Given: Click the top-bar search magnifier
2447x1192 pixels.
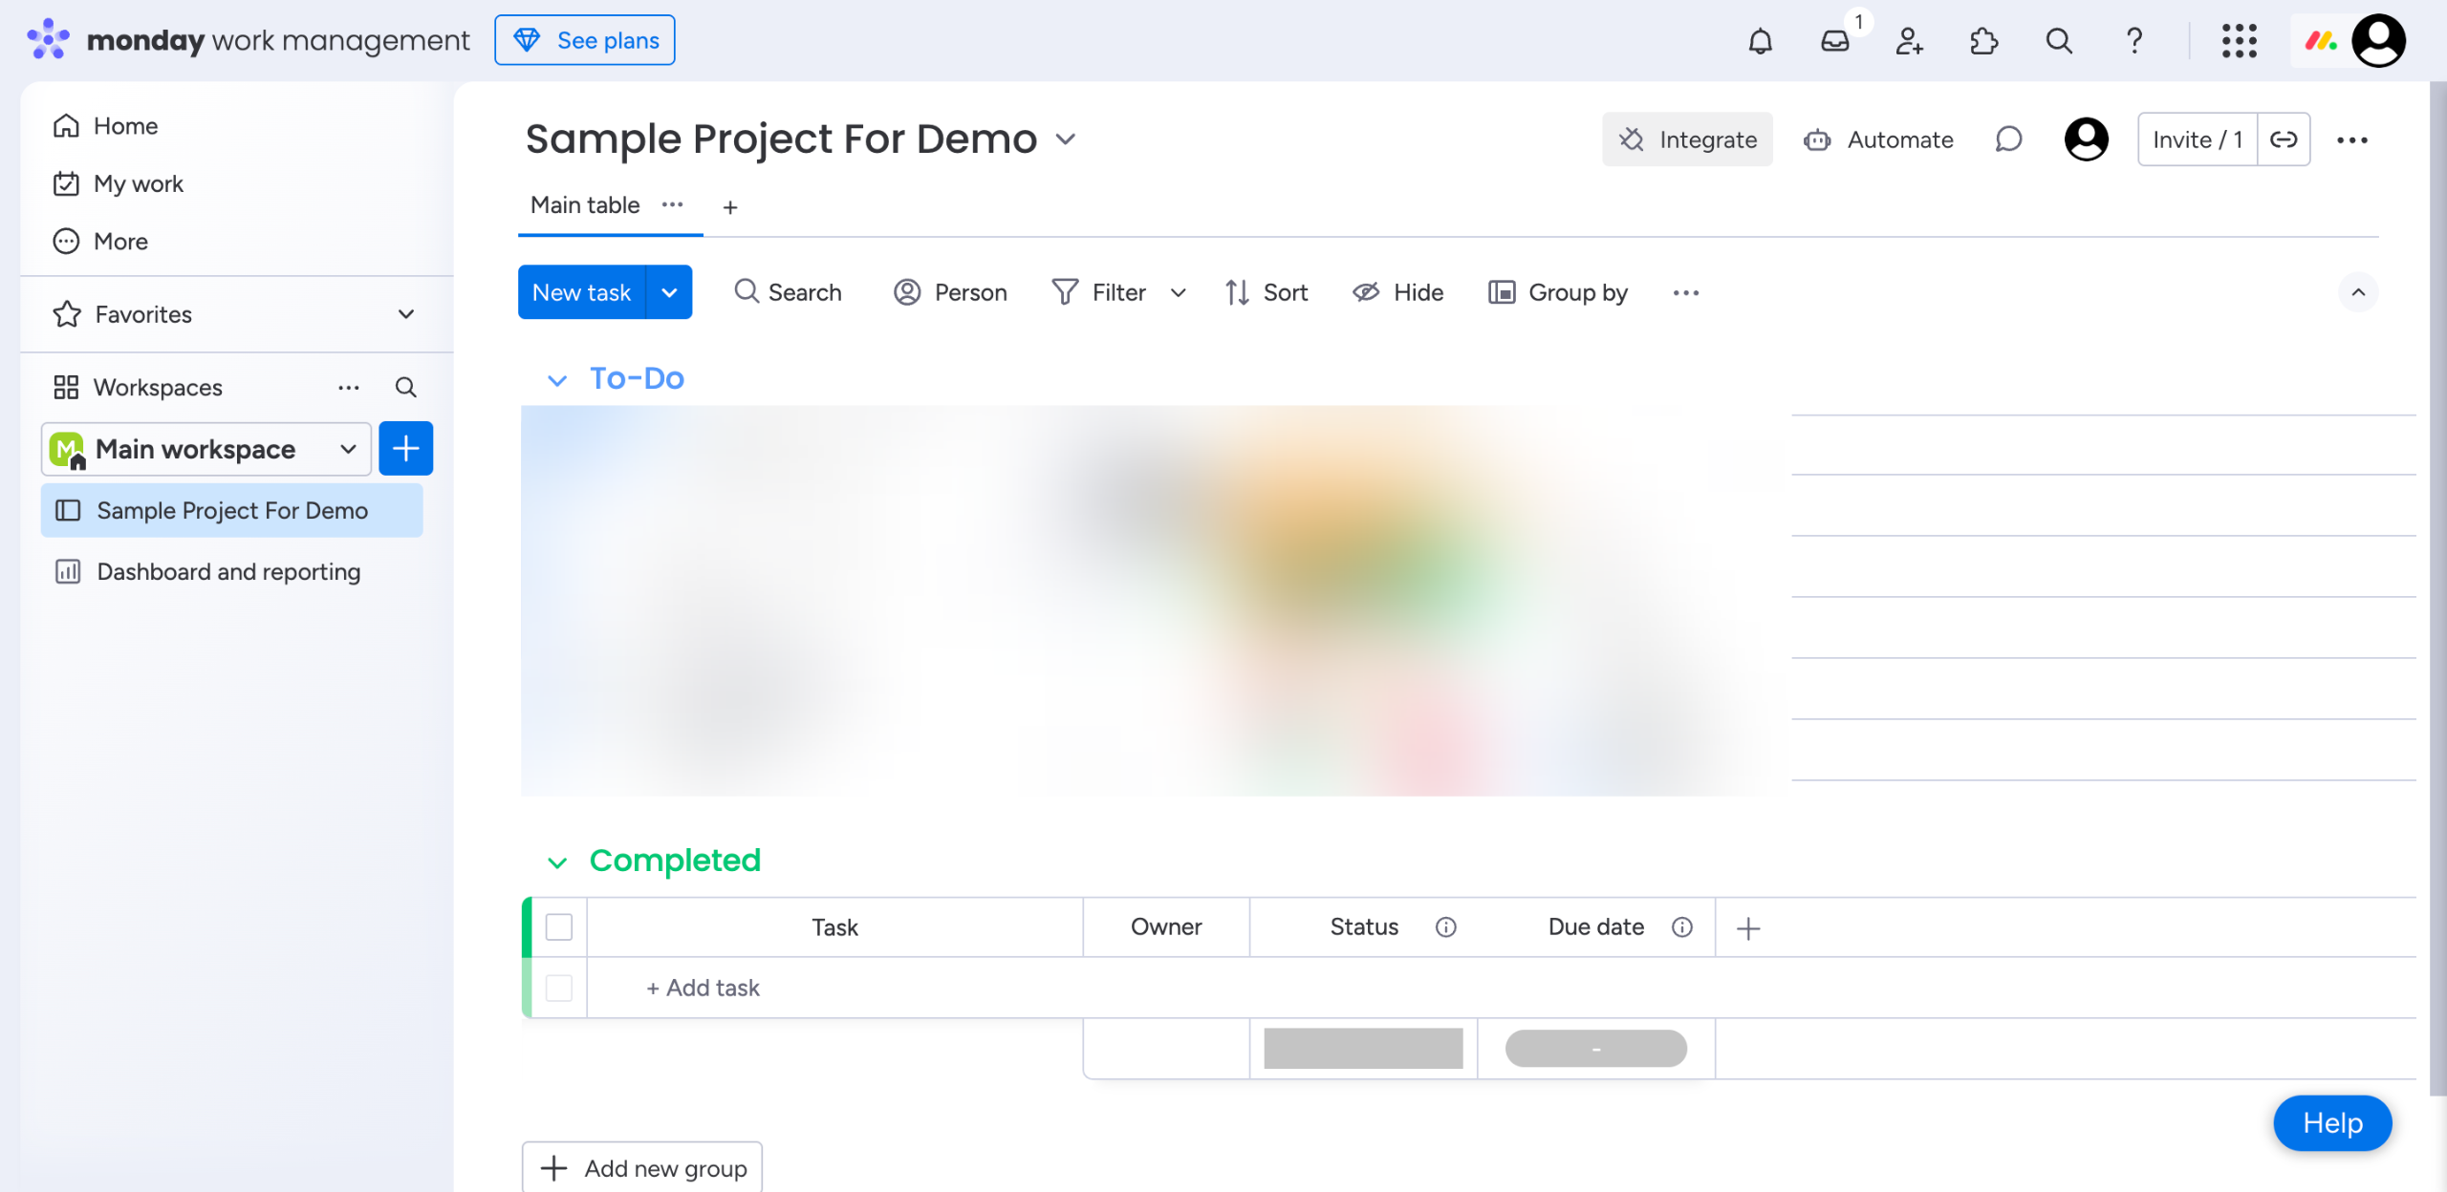Looking at the screenshot, I should (2058, 41).
